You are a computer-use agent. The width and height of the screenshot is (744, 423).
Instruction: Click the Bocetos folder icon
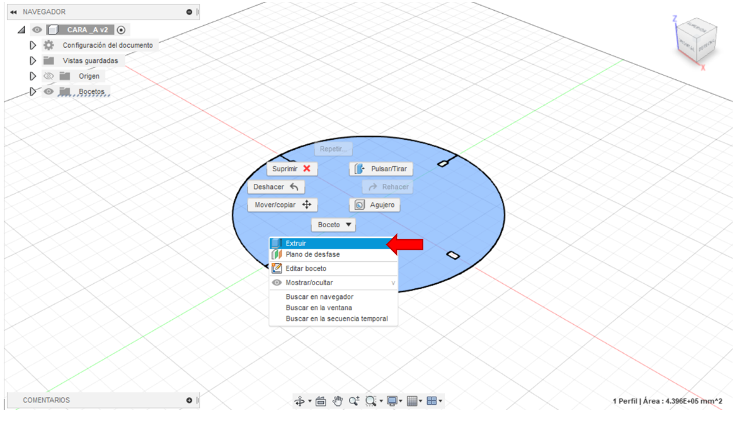tap(64, 91)
